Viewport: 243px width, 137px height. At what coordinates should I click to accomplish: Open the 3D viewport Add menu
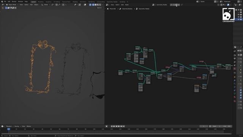click(31, 5)
